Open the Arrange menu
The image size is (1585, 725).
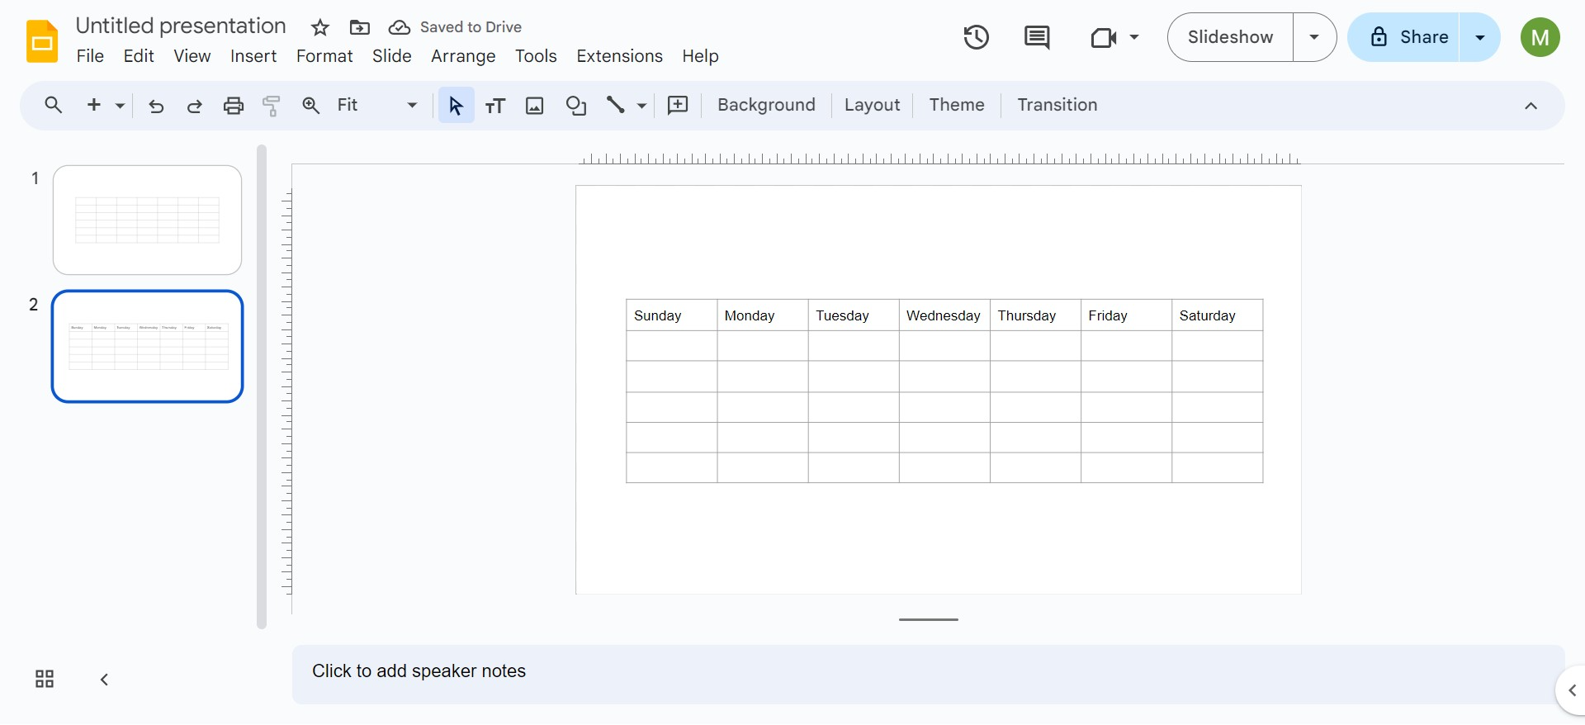pos(463,56)
